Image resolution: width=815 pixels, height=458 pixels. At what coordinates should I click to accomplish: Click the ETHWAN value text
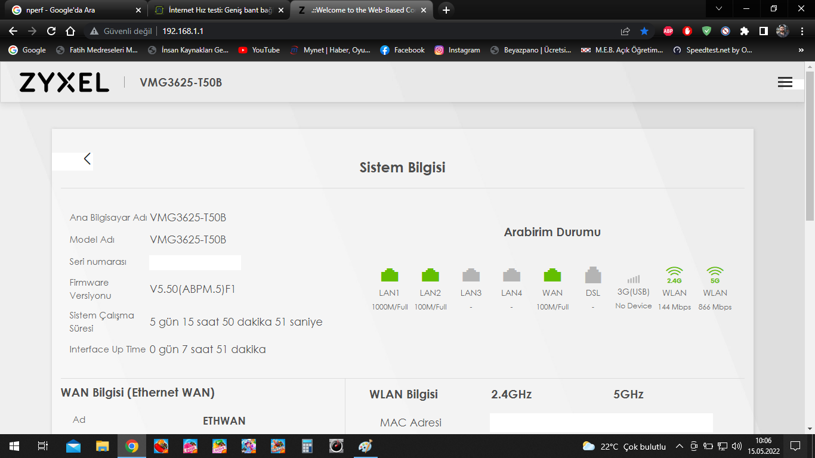[224, 421]
